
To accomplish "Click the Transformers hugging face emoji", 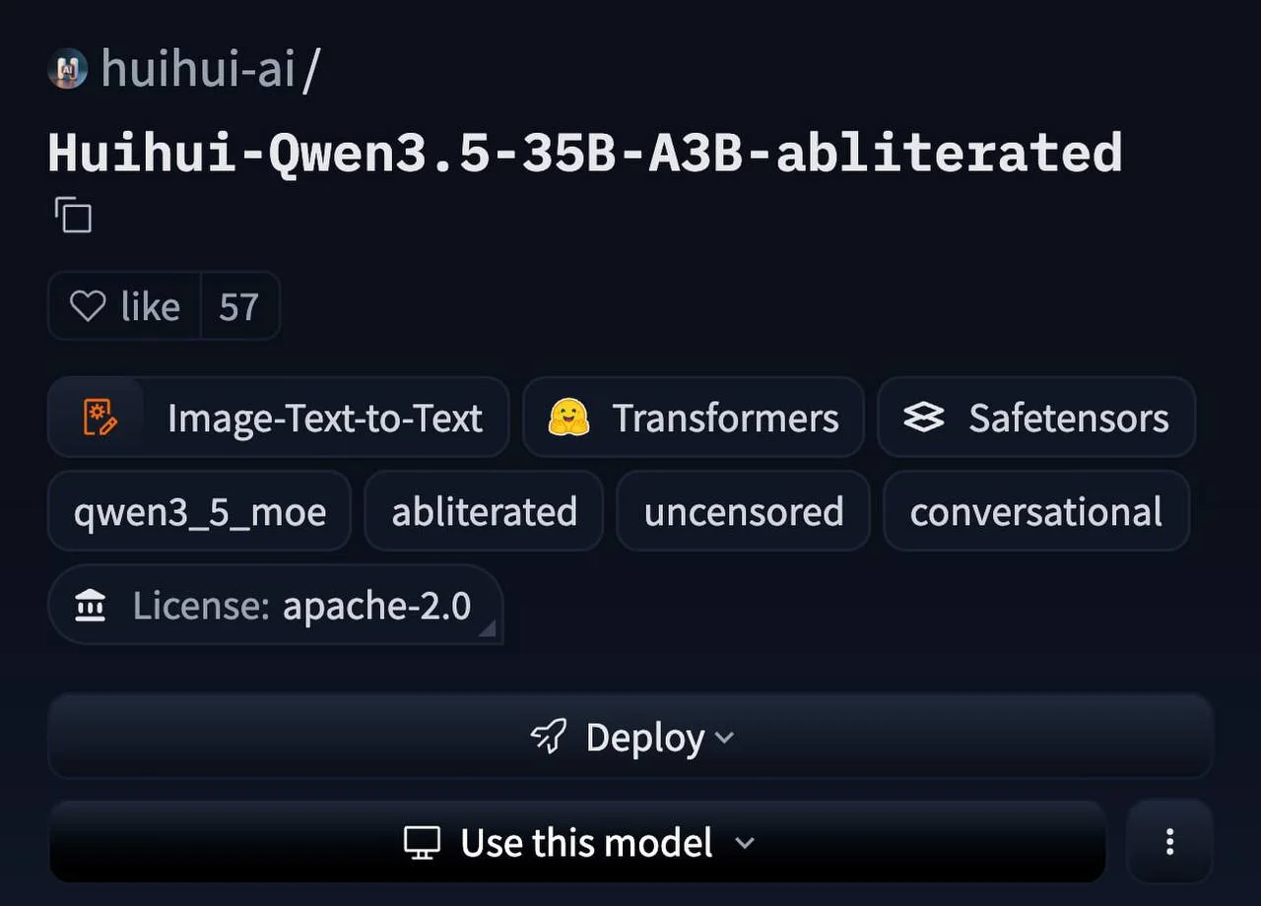I will pos(568,418).
